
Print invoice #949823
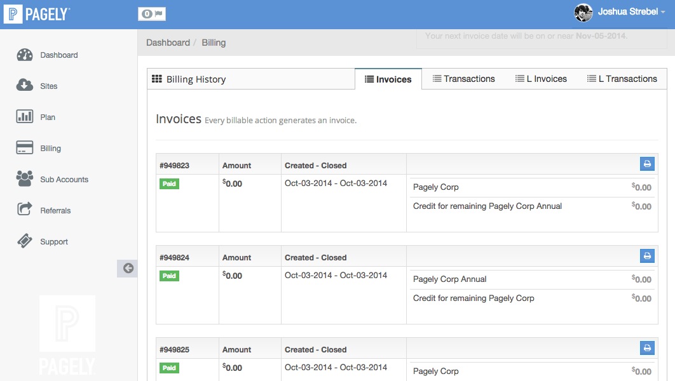647,164
